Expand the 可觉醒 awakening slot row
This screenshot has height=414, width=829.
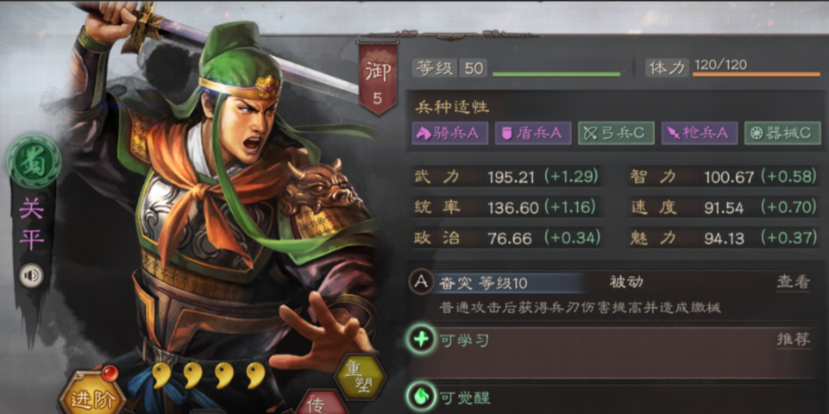tap(609, 398)
